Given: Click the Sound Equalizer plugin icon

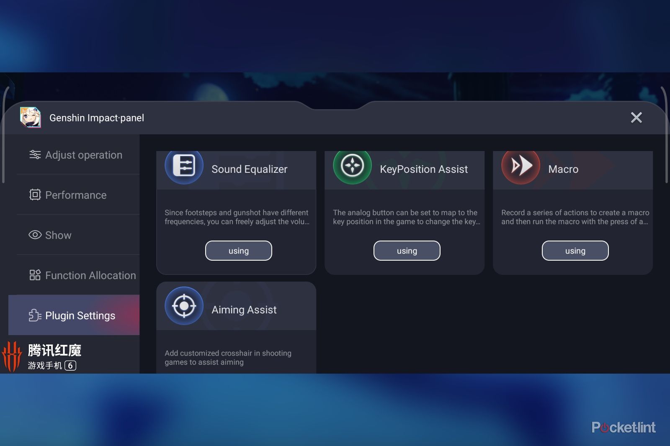Looking at the screenshot, I should 184,166.
